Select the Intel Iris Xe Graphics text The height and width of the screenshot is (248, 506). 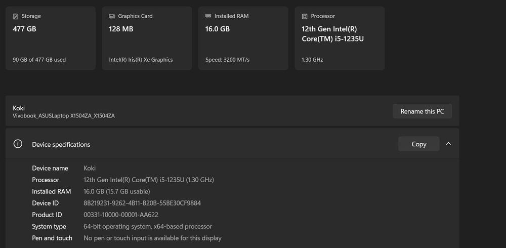click(x=141, y=60)
